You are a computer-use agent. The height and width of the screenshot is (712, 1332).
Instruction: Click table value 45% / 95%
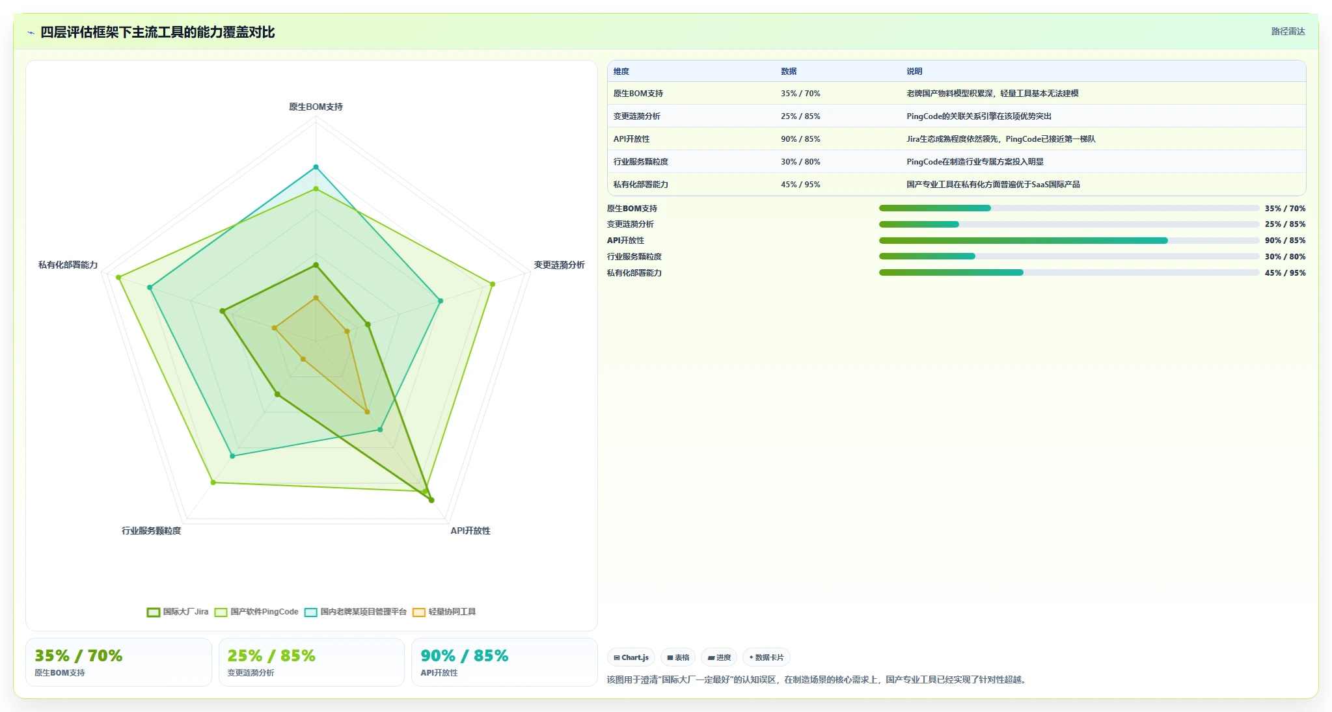pyautogui.click(x=800, y=185)
